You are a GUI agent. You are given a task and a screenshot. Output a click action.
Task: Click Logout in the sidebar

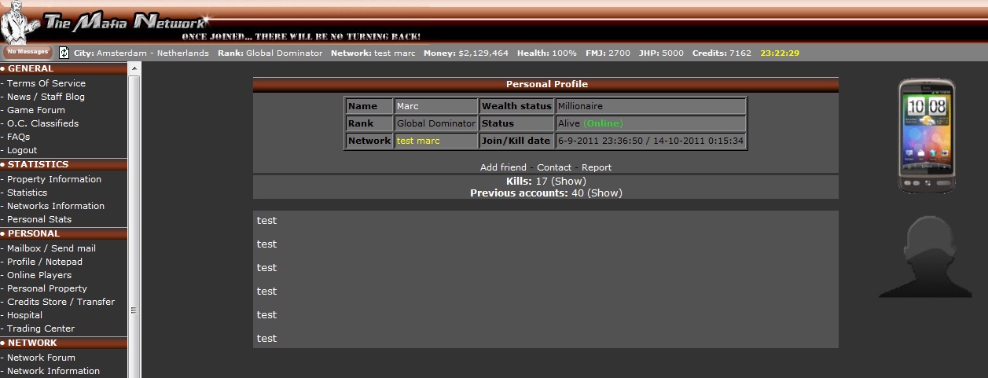[x=22, y=150]
